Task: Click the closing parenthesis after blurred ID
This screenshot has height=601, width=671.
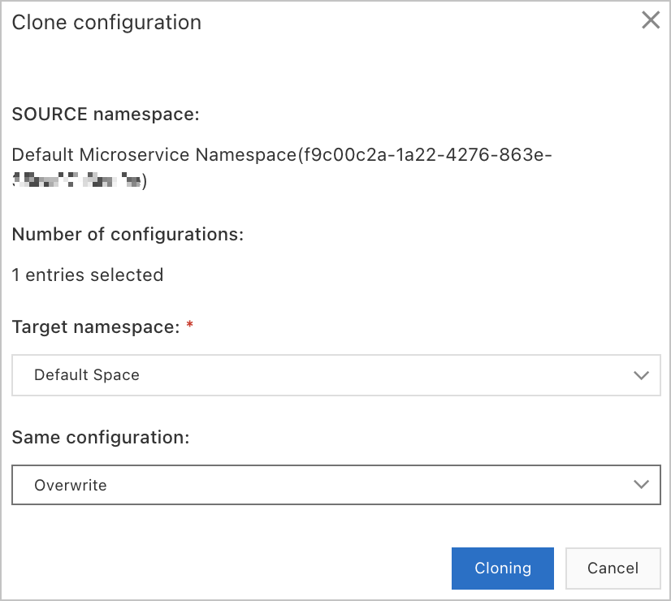Action: 145,180
